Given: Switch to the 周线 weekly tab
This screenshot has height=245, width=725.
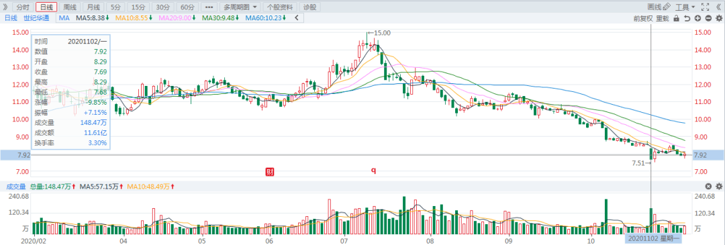Looking at the screenshot, I should pyautogui.click(x=70, y=7).
